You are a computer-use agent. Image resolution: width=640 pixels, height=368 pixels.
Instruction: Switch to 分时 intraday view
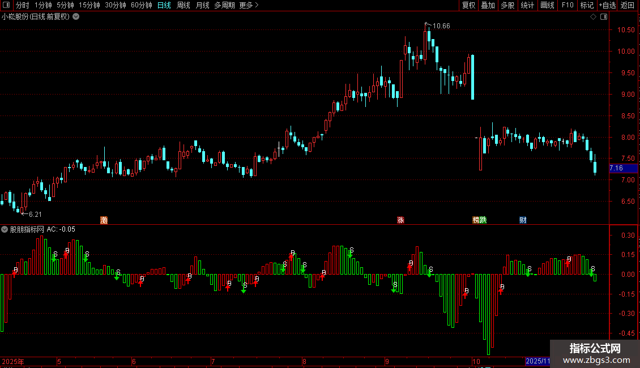click(x=23, y=5)
